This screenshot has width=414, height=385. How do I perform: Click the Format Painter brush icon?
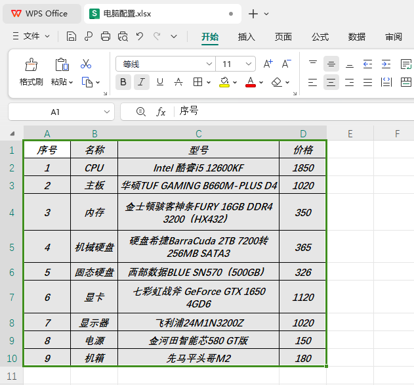(x=31, y=64)
